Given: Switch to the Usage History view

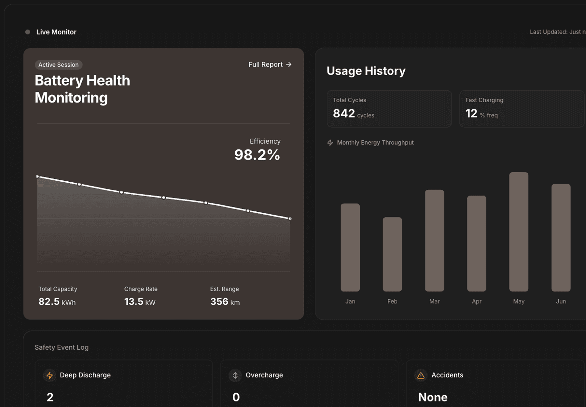Looking at the screenshot, I should (366, 71).
